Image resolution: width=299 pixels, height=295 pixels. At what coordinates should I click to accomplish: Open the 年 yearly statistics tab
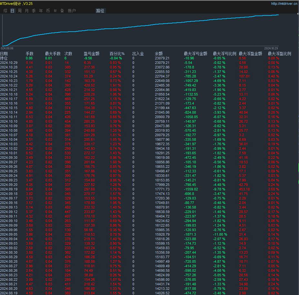point(41,11)
